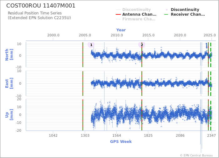Click the 2020.0 year tick label
Screen dimensions: 219x158
tap(180, 35)
